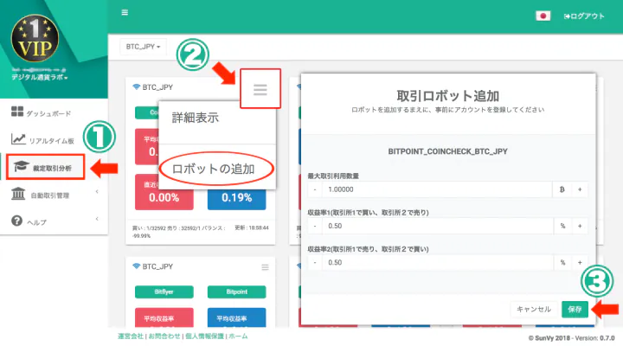The image size is (623, 346).
Task: Open リアルタイム板 in sidebar
Action: point(52,141)
